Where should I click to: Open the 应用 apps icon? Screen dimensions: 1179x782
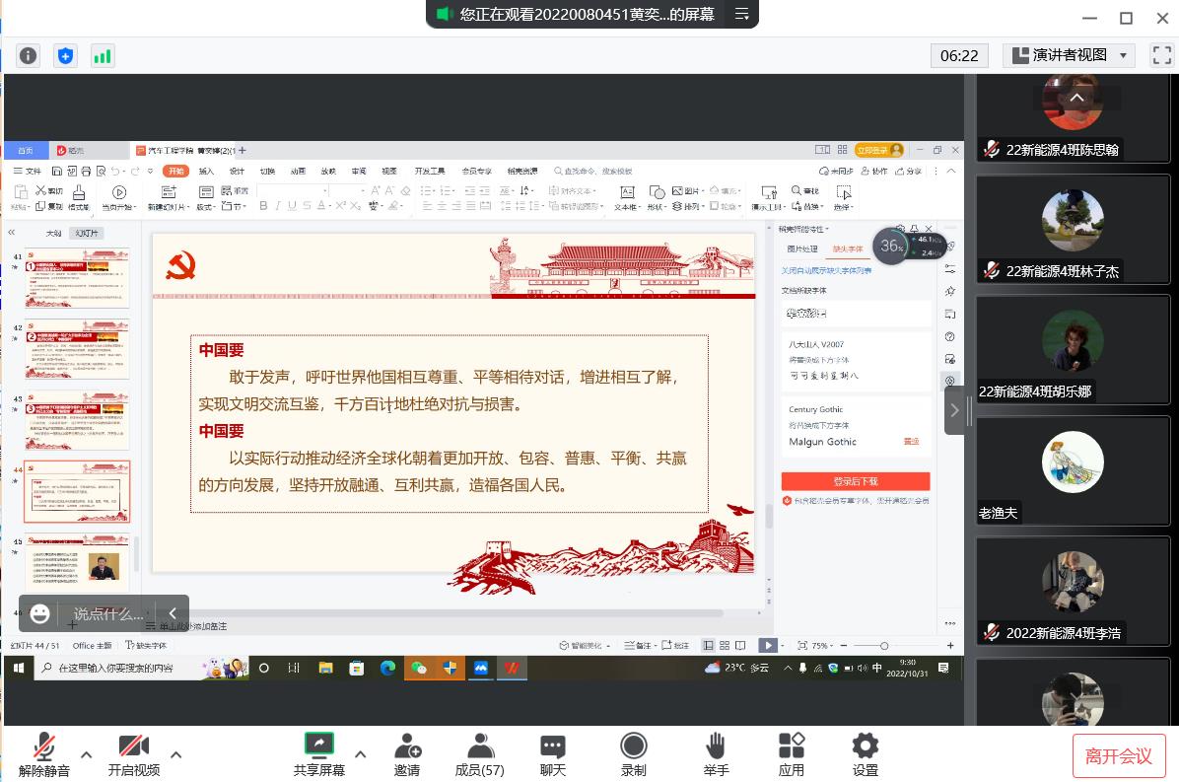[792, 754]
